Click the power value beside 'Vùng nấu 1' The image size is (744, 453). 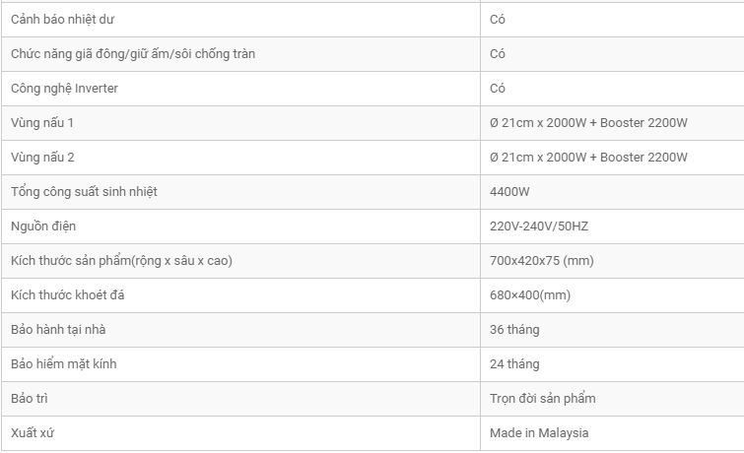(587, 123)
